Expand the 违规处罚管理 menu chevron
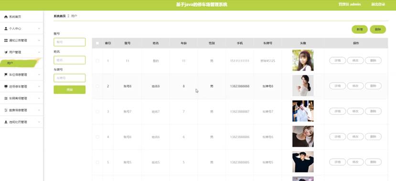 pos(39,122)
